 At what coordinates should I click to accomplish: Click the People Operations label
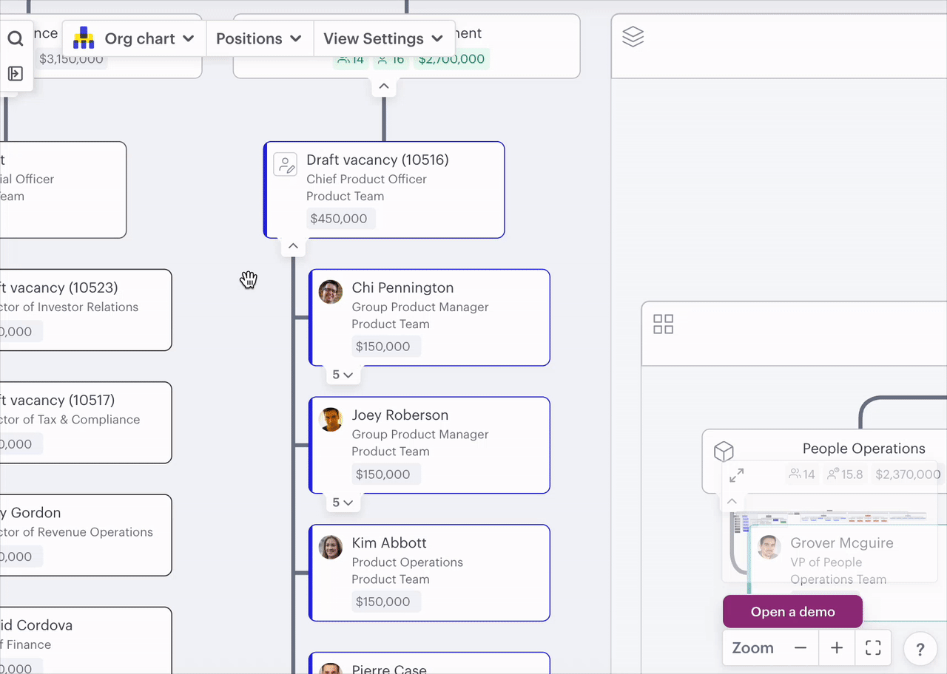863,449
